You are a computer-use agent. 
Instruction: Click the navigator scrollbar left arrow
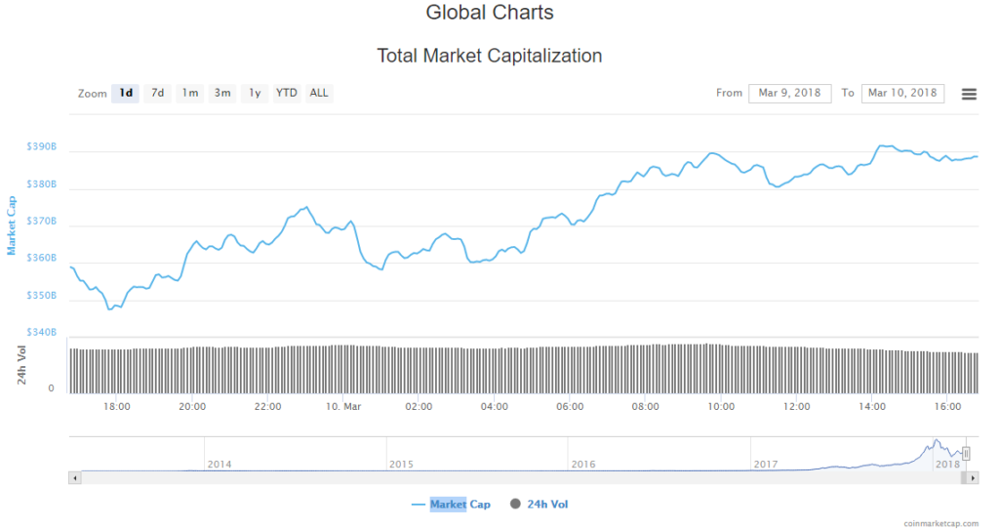click(x=74, y=478)
